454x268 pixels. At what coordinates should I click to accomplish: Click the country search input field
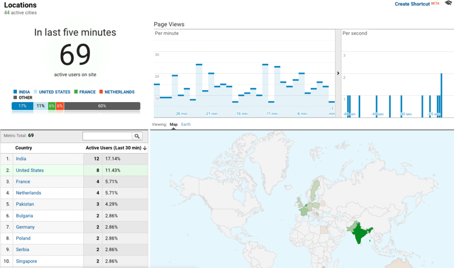point(107,136)
